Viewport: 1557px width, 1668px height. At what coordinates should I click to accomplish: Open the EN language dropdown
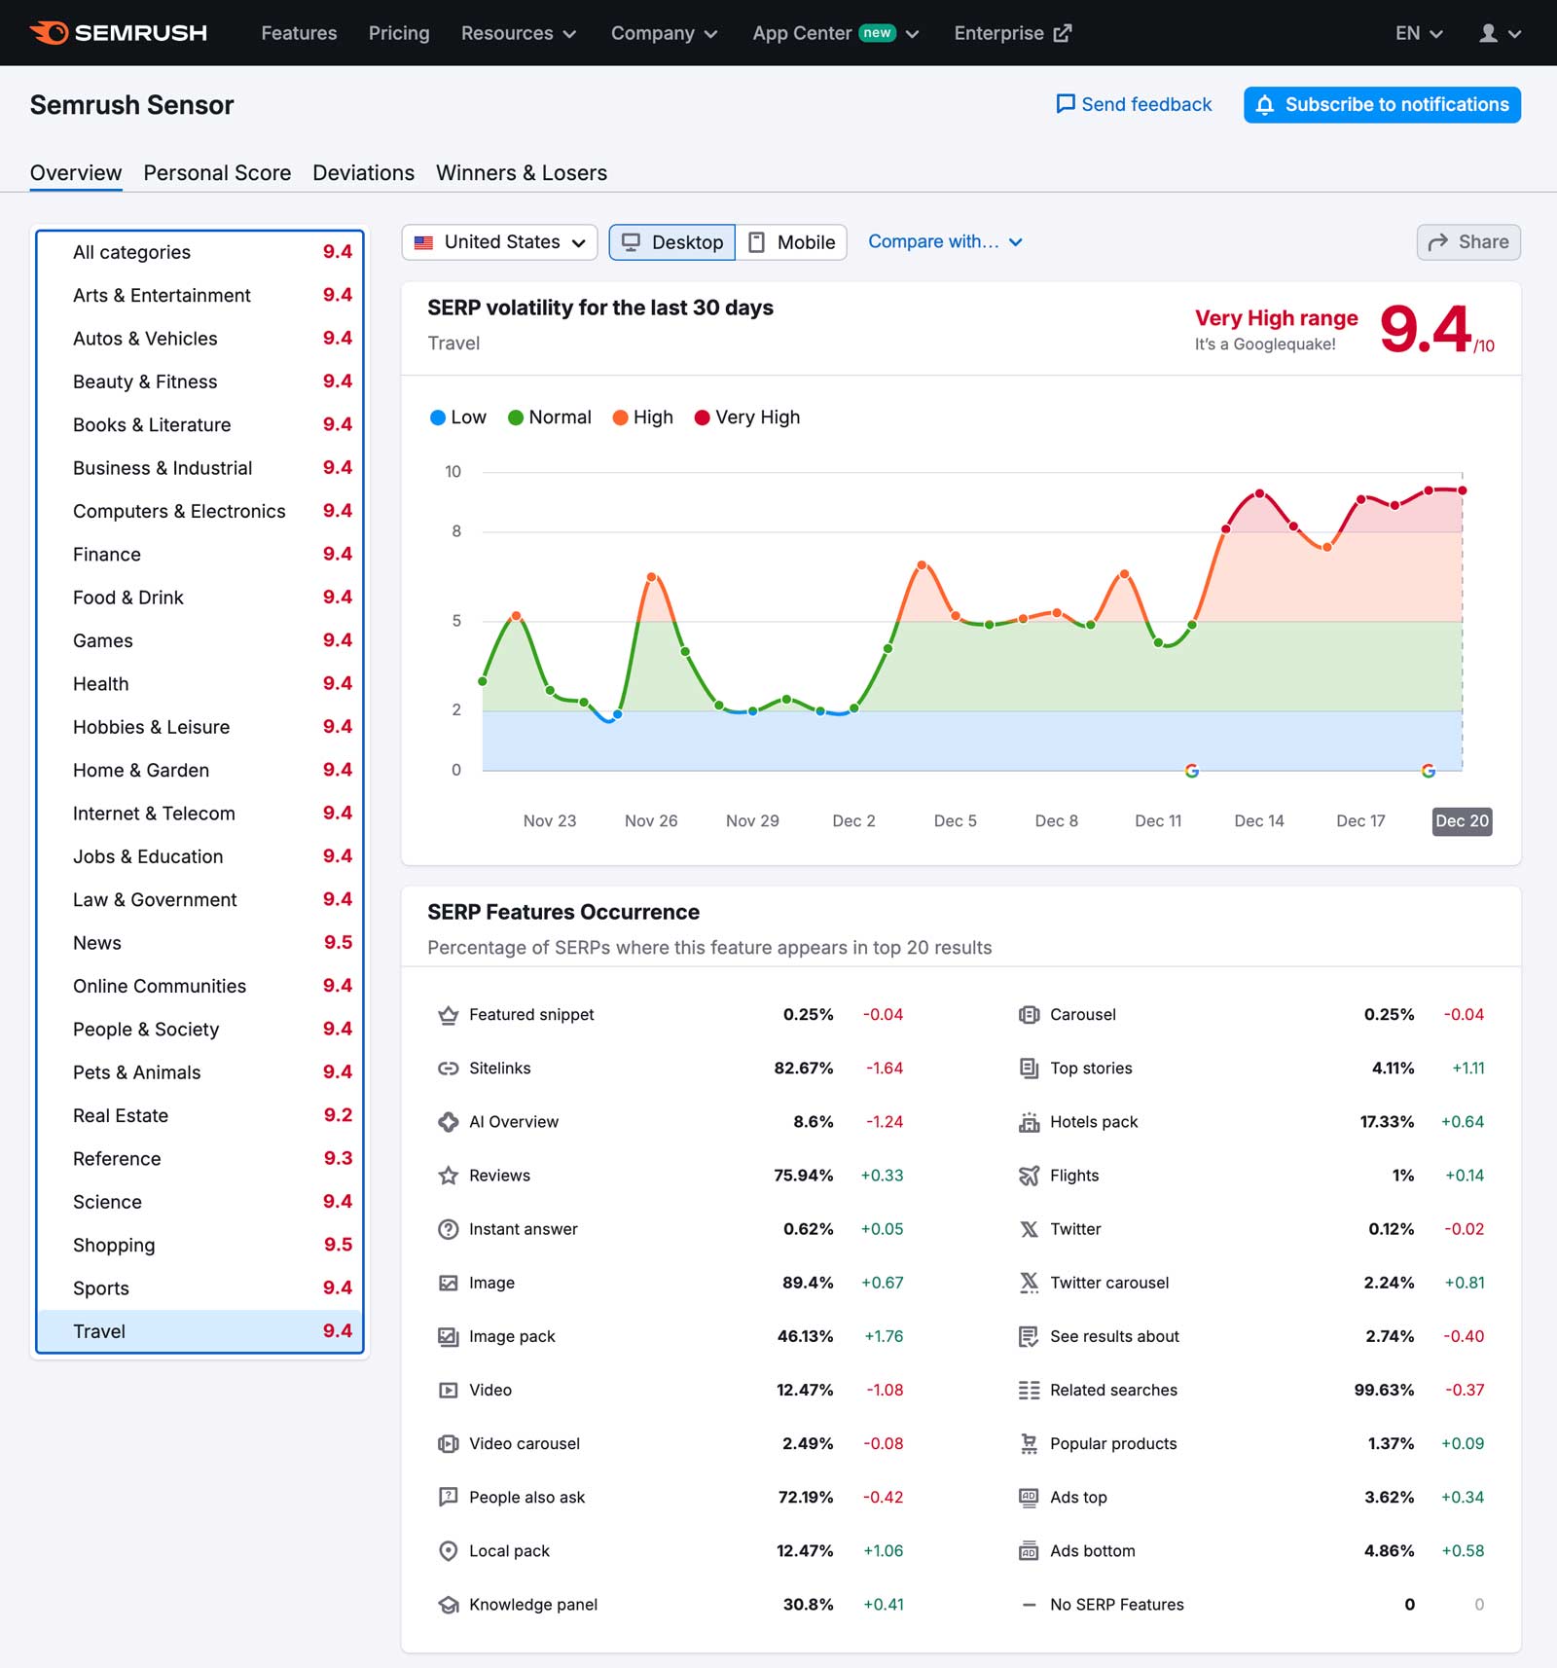tap(1418, 32)
